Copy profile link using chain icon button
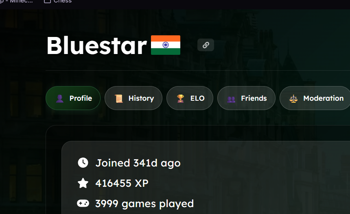Screen dimensions: 350x214 tap(206, 45)
